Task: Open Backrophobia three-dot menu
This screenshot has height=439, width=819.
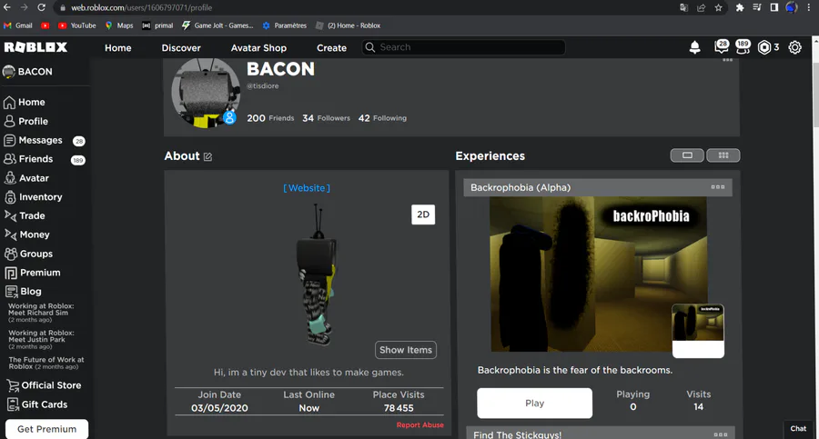Action: [718, 187]
